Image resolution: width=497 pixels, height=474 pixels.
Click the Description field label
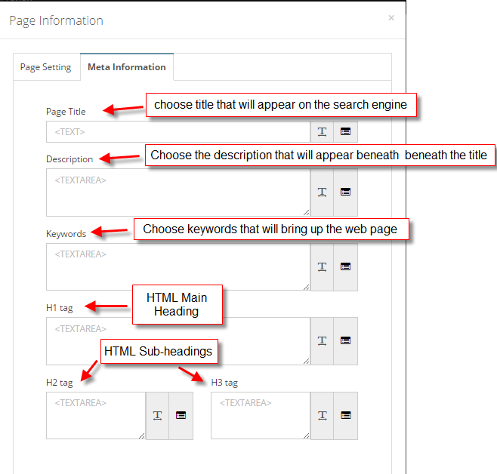(69, 159)
